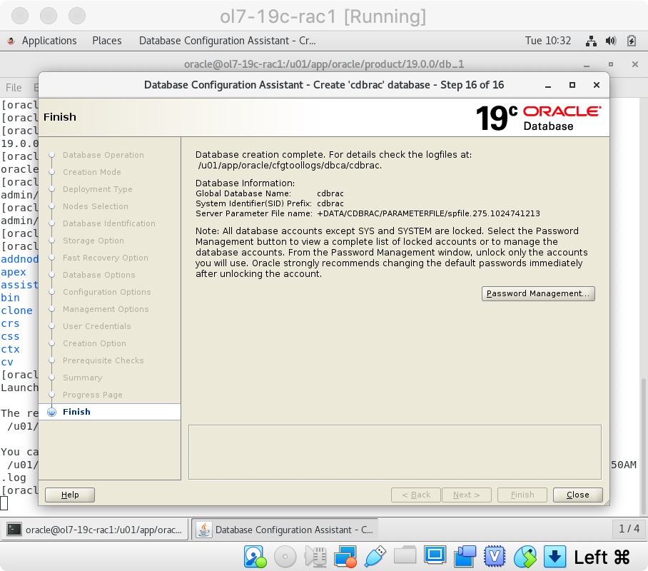
Task: Click the empty message text area
Action: click(395, 453)
